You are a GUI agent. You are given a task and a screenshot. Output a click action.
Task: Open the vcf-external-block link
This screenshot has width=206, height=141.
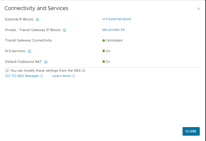pos(117,19)
